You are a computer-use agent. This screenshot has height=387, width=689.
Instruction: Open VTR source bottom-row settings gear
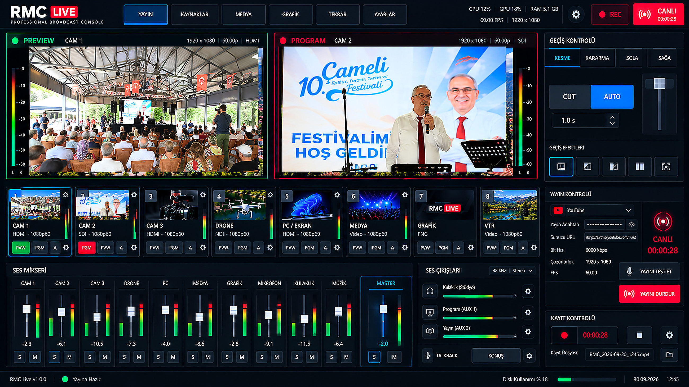point(534,248)
